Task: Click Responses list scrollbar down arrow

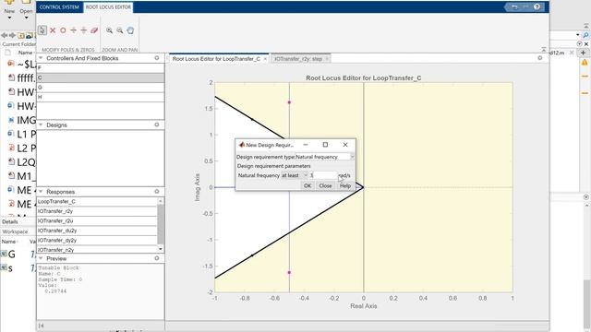Action: pos(161,249)
